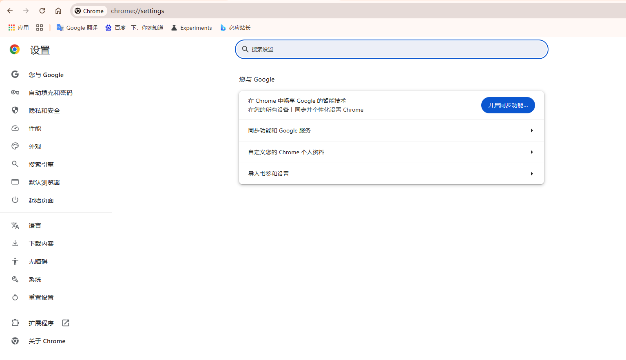Screen dimensions: 626x360
Task: Click the translate icon for 语言
Action: 15,225
